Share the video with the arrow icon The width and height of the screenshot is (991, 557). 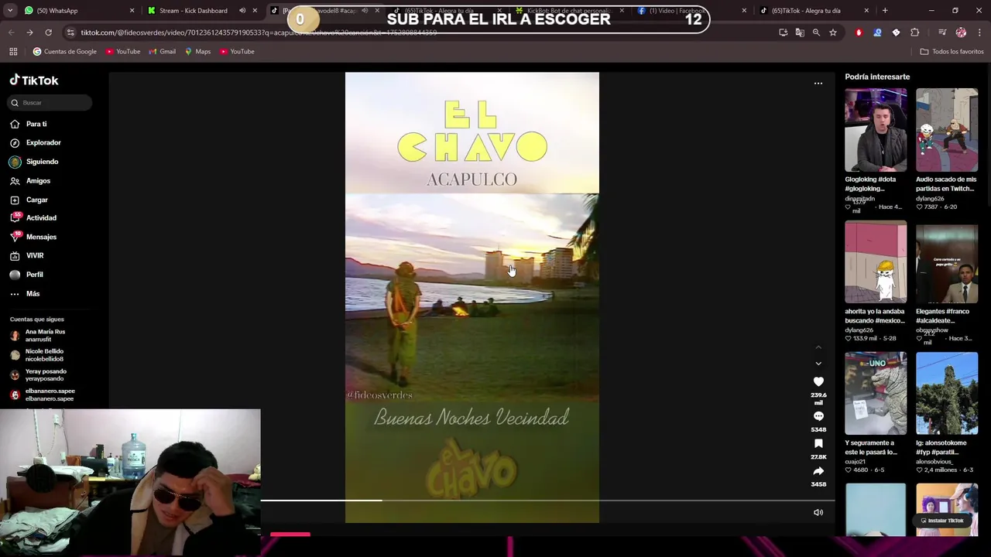point(818,471)
